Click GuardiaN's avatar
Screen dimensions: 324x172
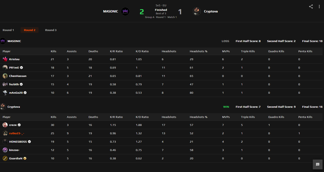pyautogui.click(x=5, y=158)
